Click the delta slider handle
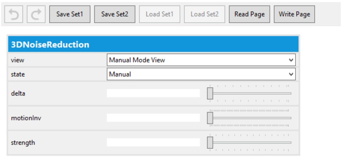The image size is (344, 159). [x=210, y=93]
